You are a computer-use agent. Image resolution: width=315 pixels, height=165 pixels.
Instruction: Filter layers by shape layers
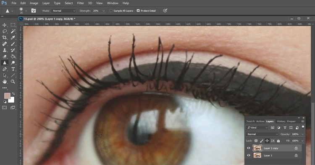coord(291,128)
